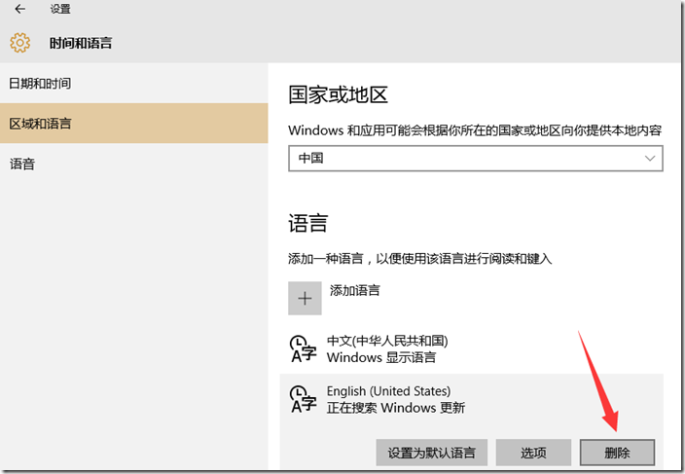Click the 删除 button to remove English
Screen dimensions: 685x474
(617, 453)
